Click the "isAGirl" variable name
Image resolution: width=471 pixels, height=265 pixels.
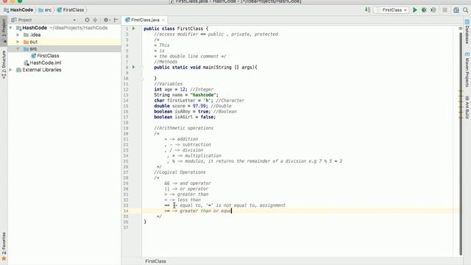point(183,117)
